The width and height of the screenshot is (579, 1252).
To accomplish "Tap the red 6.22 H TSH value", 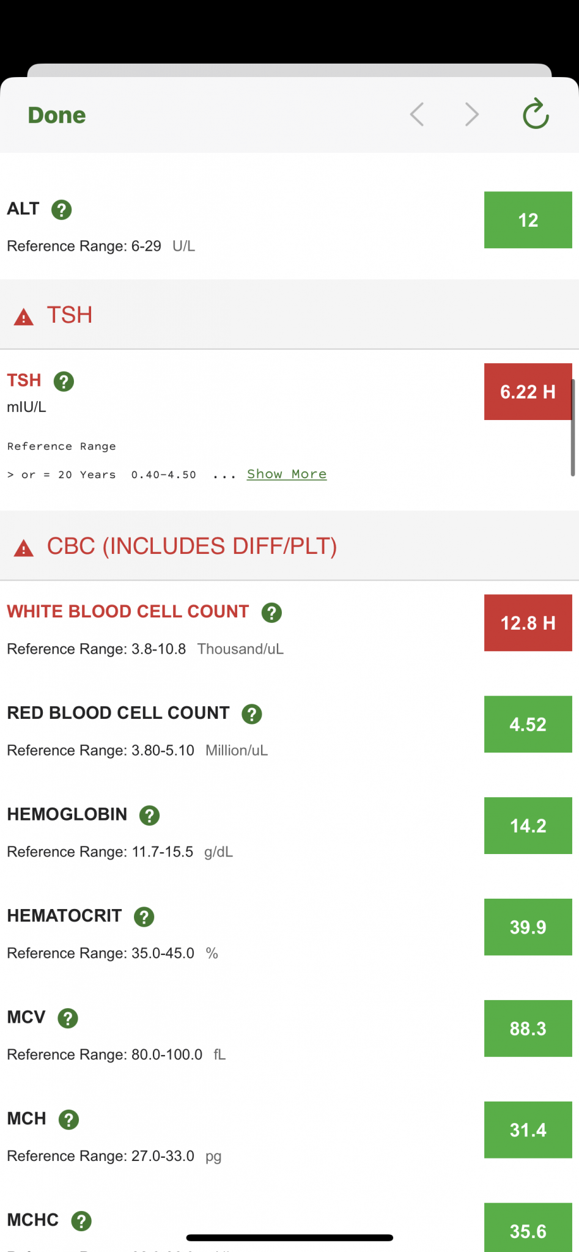I will click(x=528, y=392).
